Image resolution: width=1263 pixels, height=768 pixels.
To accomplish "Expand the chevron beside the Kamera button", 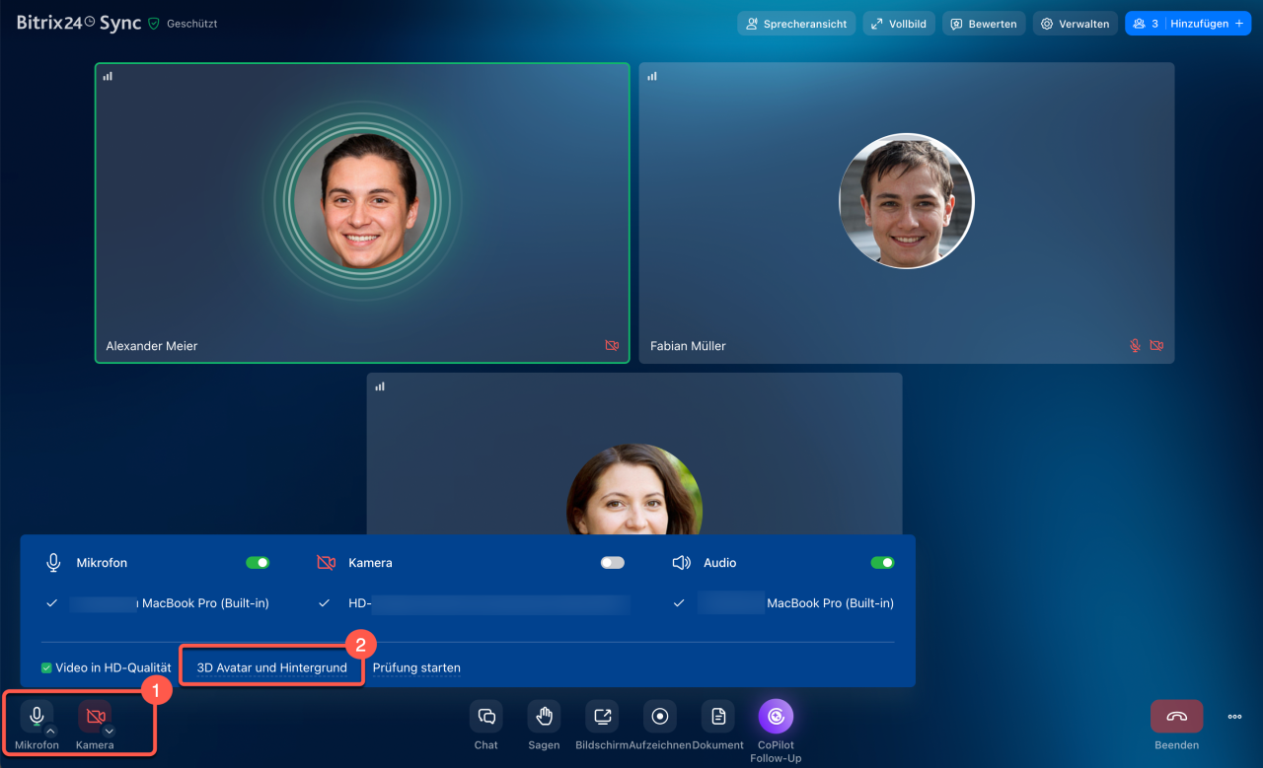I will click(109, 731).
